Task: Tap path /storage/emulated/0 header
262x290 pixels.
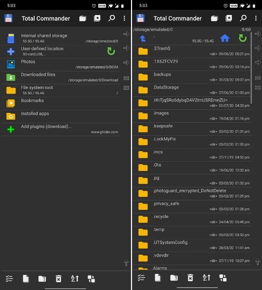Action: tap(153, 30)
